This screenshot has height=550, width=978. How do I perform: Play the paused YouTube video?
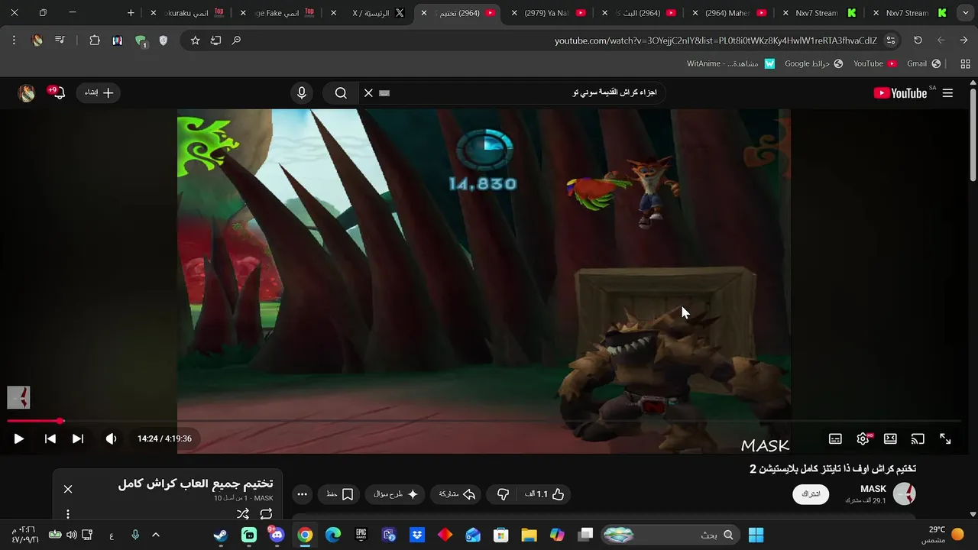point(19,438)
